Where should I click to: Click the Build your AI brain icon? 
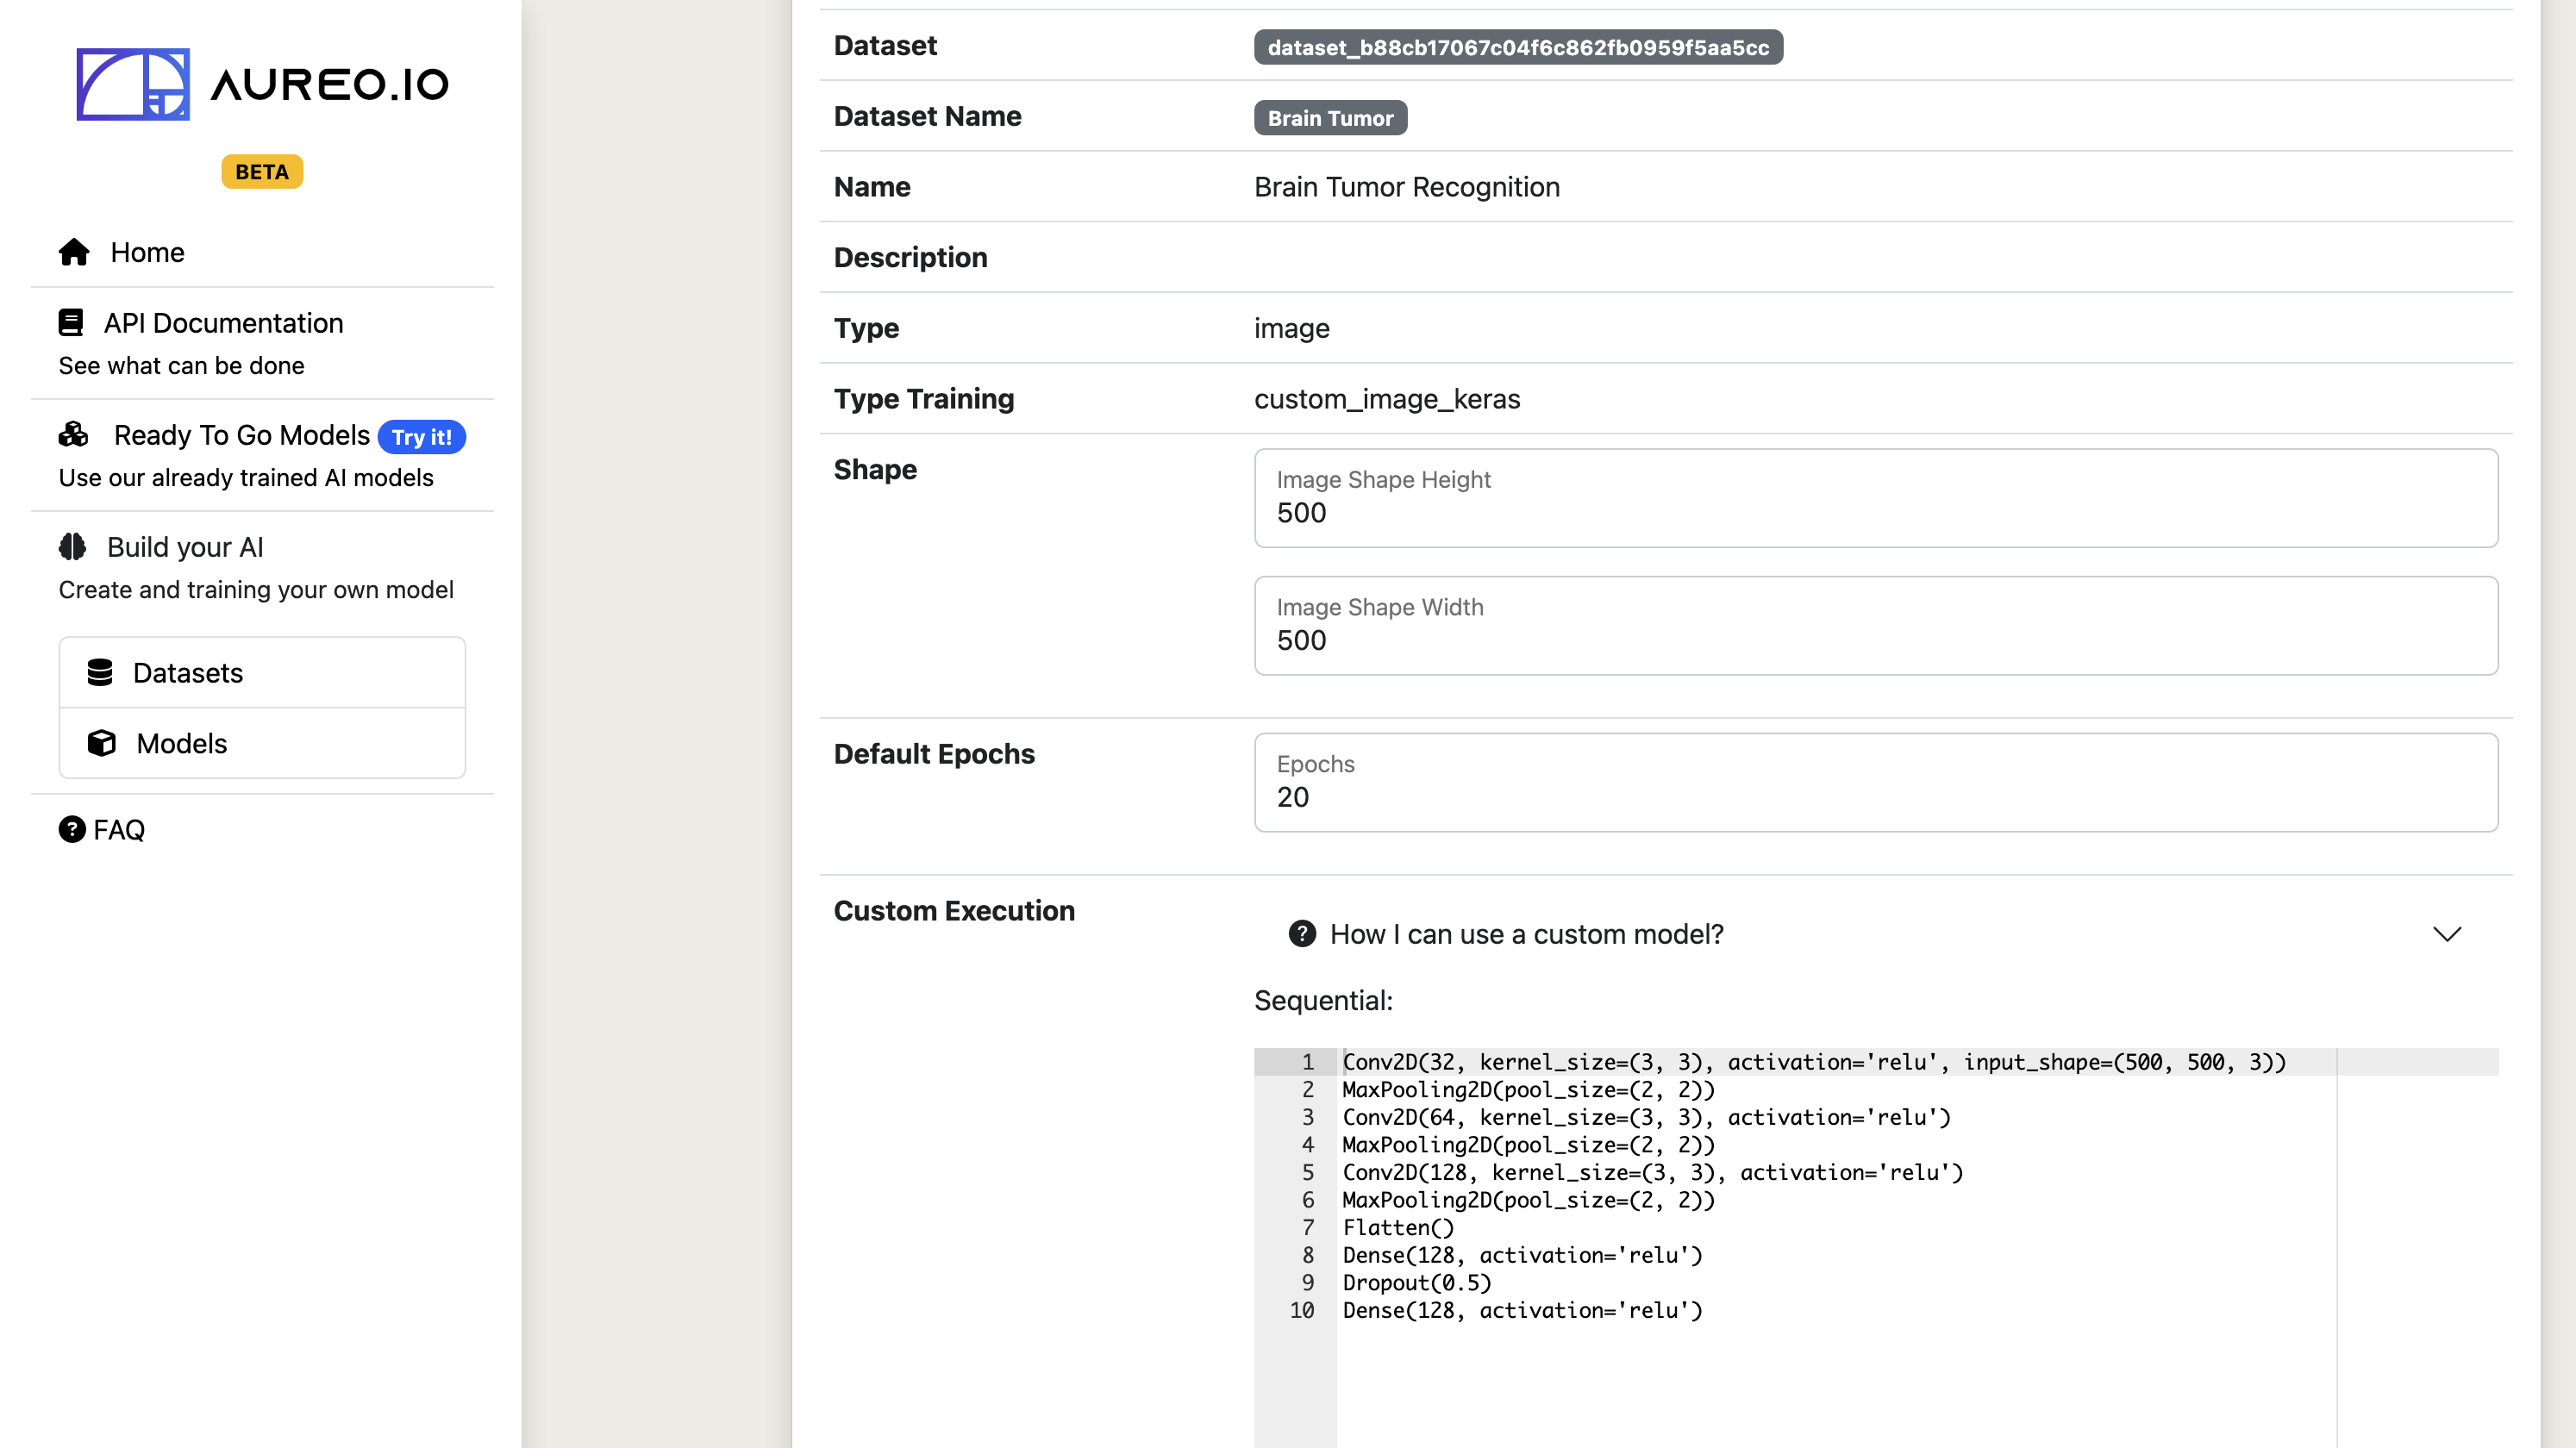click(x=72, y=547)
